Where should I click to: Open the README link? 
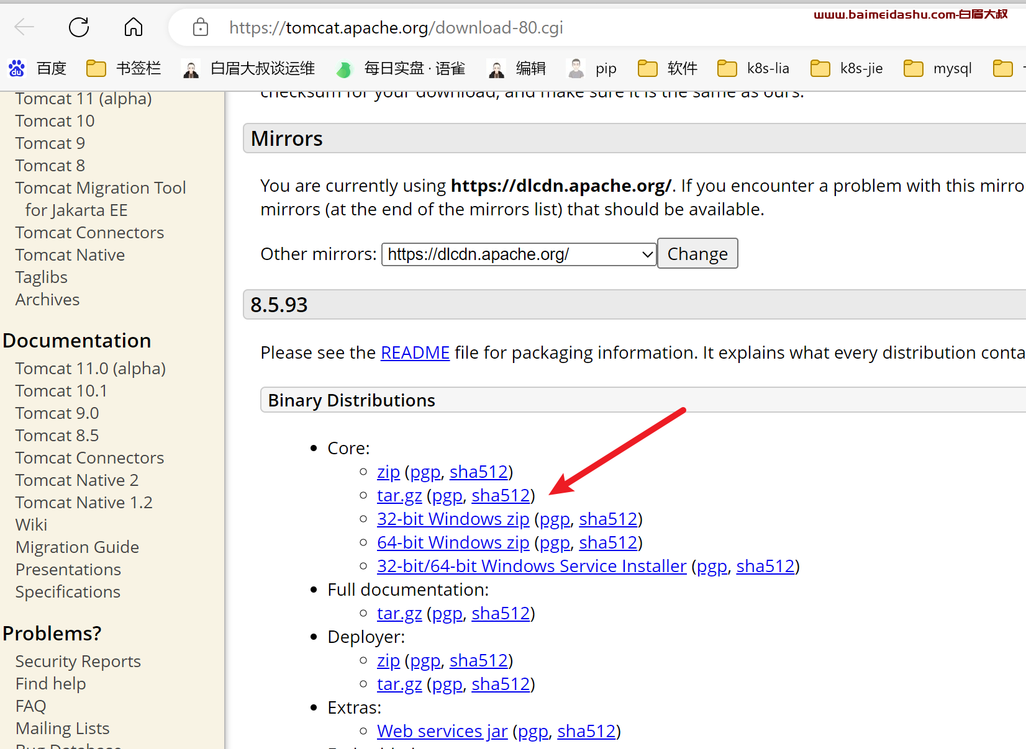pos(415,352)
